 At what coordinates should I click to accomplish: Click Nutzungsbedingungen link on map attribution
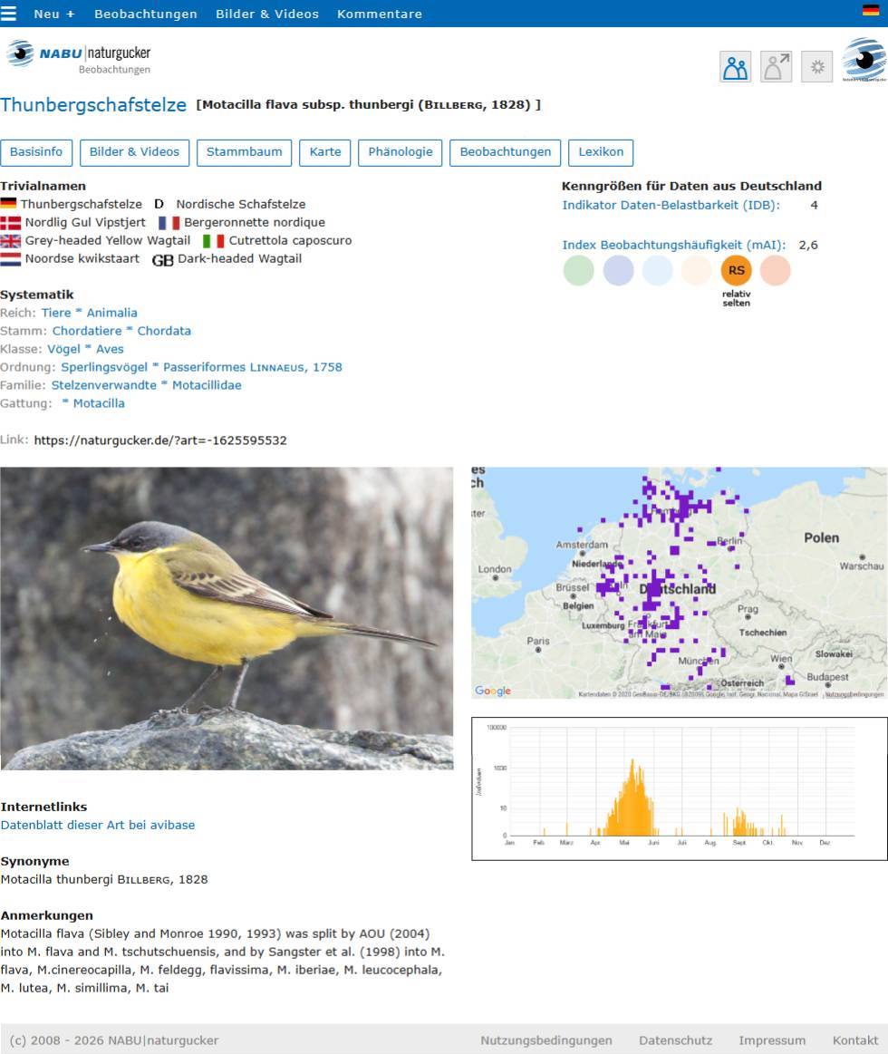(854, 694)
